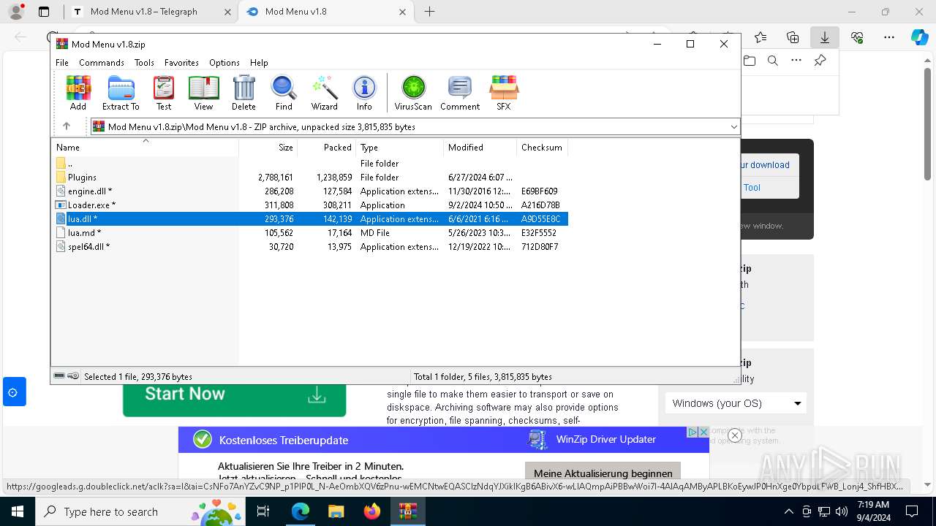Open the Commands menu
Image resolution: width=936 pixels, height=526 pixels.
point(102,63)
